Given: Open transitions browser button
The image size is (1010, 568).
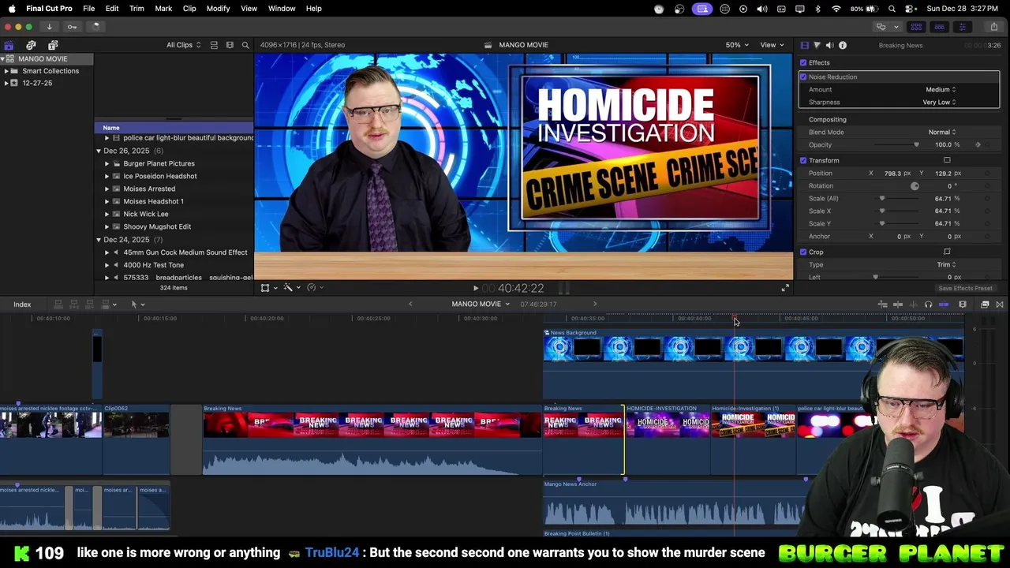Looking at the screenshot, I should (1000, 305).
